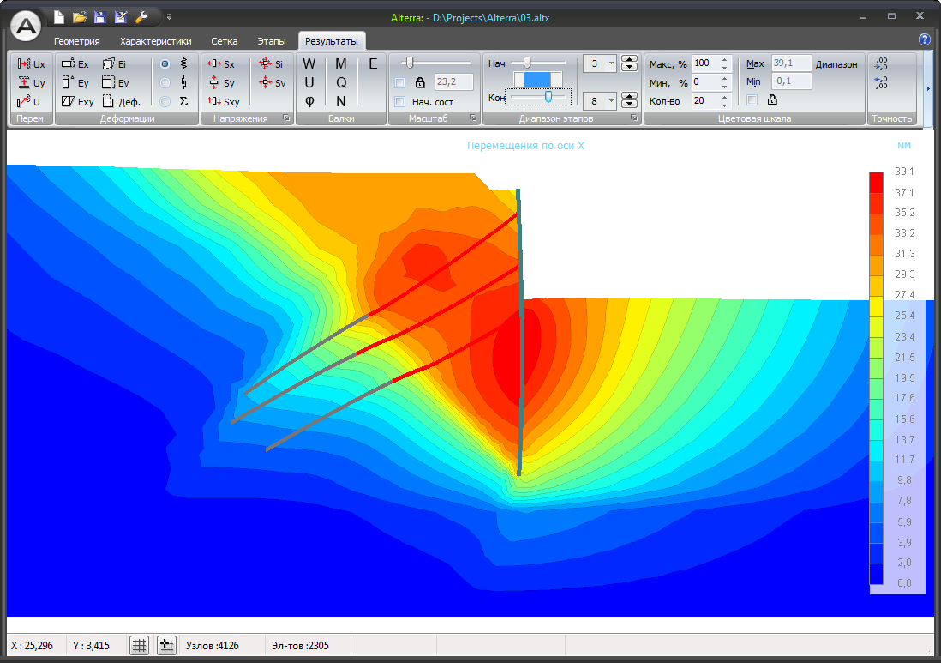This screenshot has width=941, height=663.
Task: Display Sxy shear stress results
Action: coord(223,101)
